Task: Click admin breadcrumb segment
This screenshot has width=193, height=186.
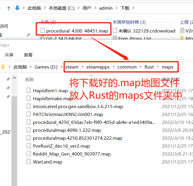Action: pos(106,8)
